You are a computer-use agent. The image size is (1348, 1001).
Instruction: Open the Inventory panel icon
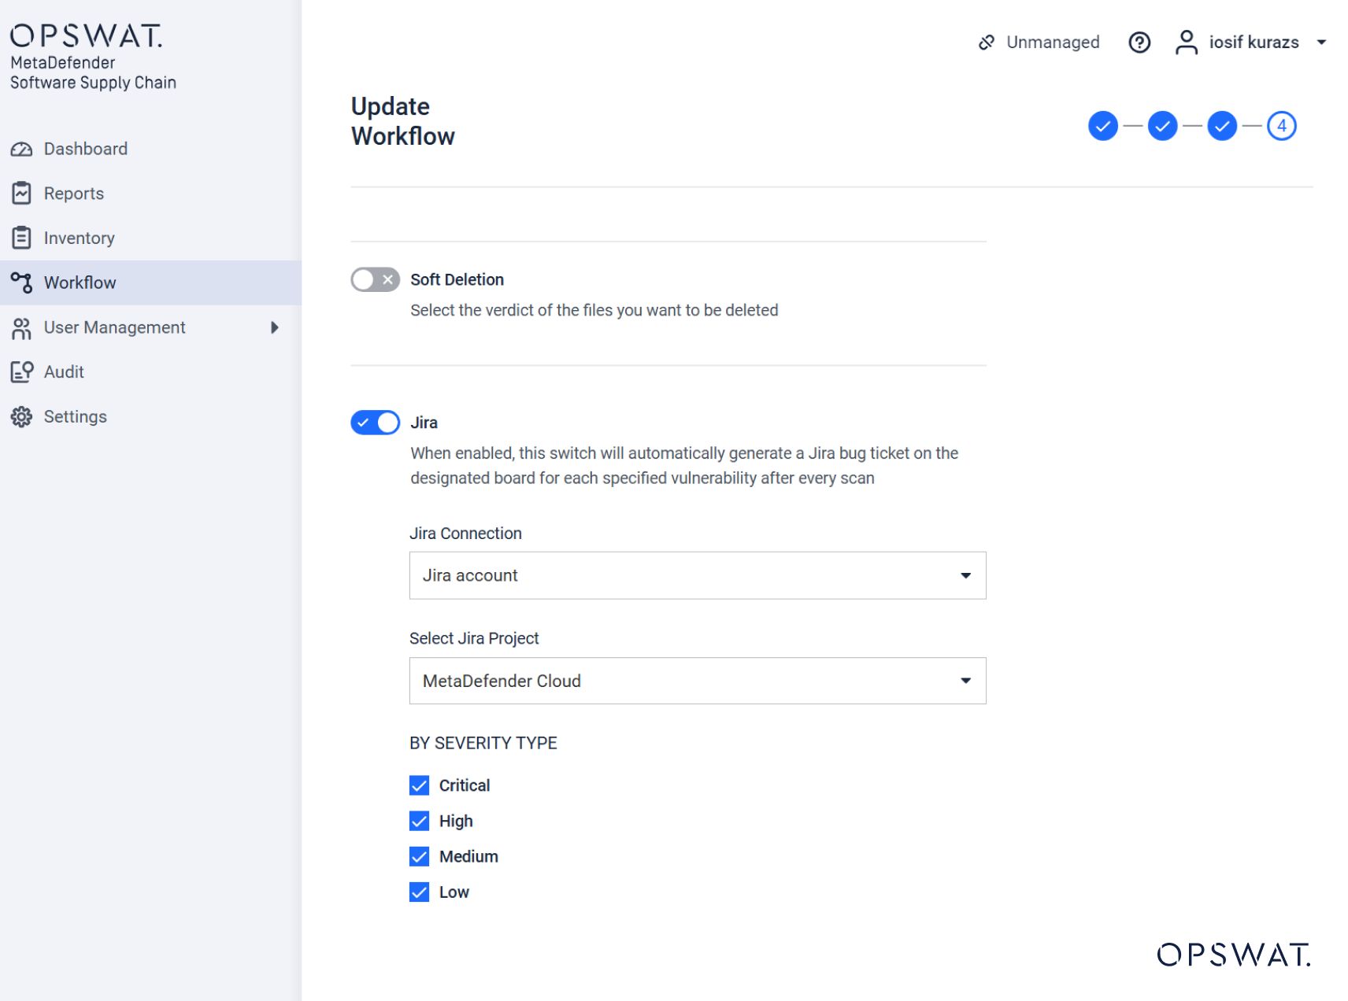tap(21, 237)
